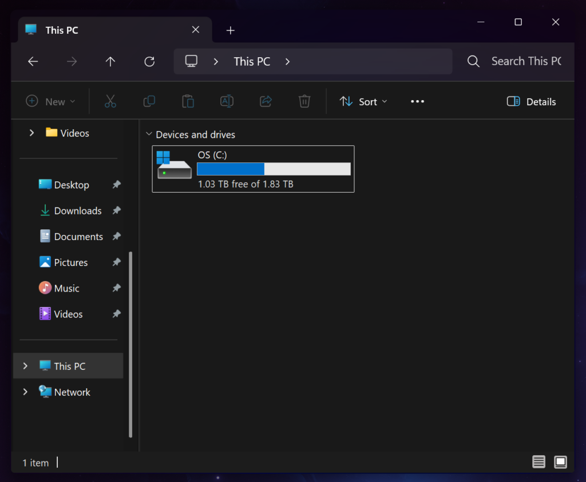Screen dimensions: 586x482
Task: Click the search magnifier icon
Action: (473, 61)
